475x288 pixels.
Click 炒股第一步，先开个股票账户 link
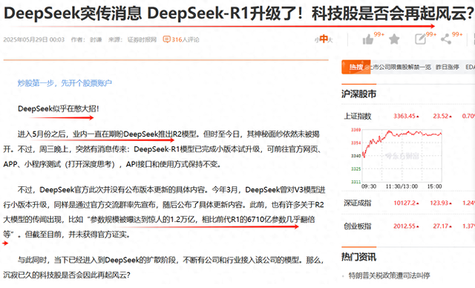coord(65,83)
